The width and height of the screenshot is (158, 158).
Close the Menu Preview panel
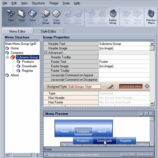151,114
